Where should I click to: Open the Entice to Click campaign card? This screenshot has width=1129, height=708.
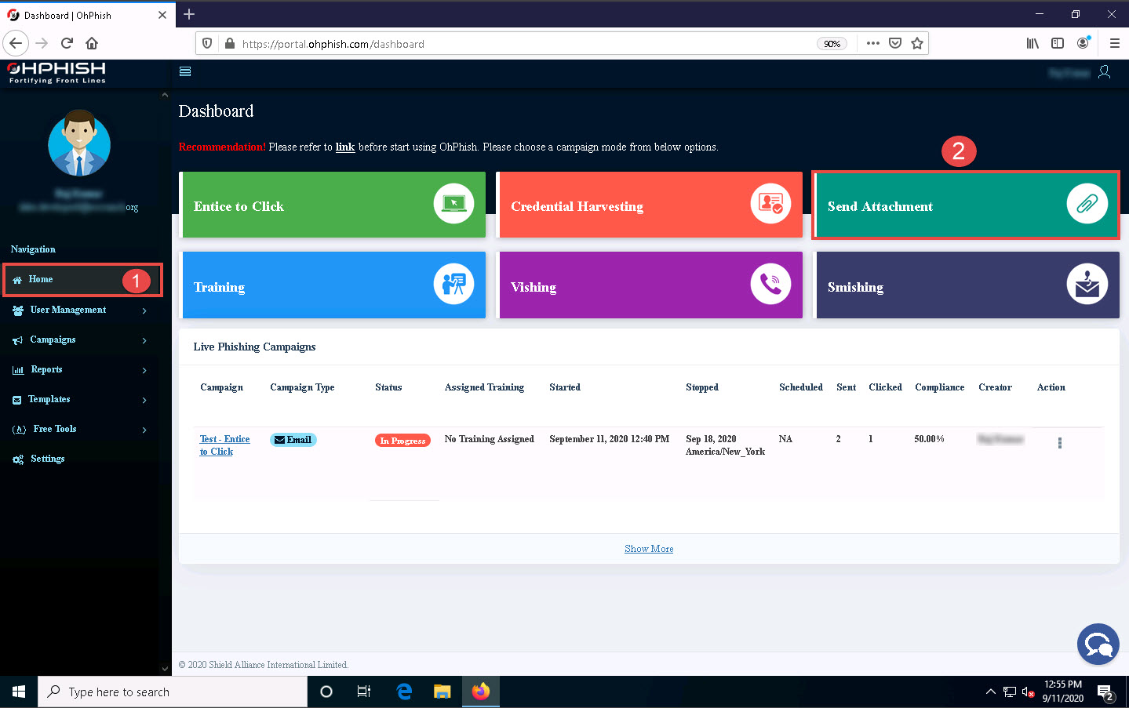(x=333, y=205)
